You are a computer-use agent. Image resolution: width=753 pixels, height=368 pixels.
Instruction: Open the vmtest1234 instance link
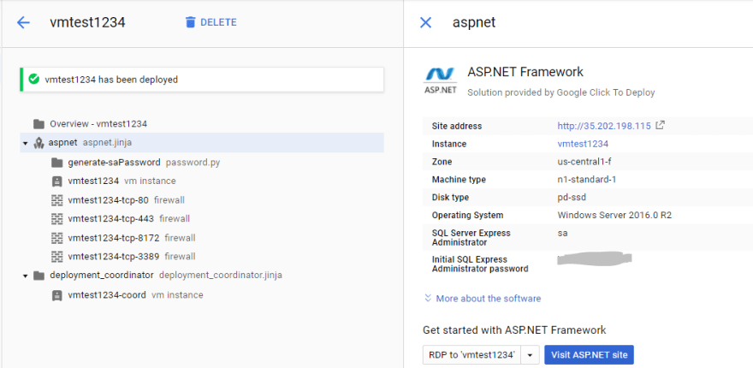(x=583, y=144)
